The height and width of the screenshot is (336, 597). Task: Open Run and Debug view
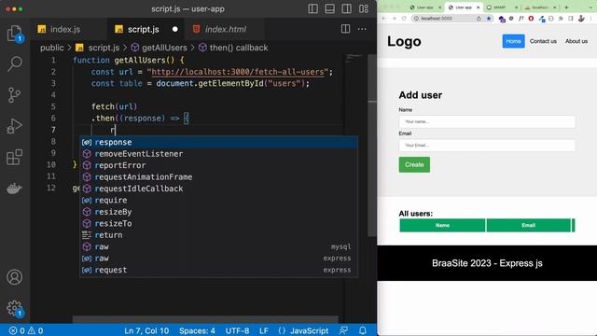coord(14,126)
